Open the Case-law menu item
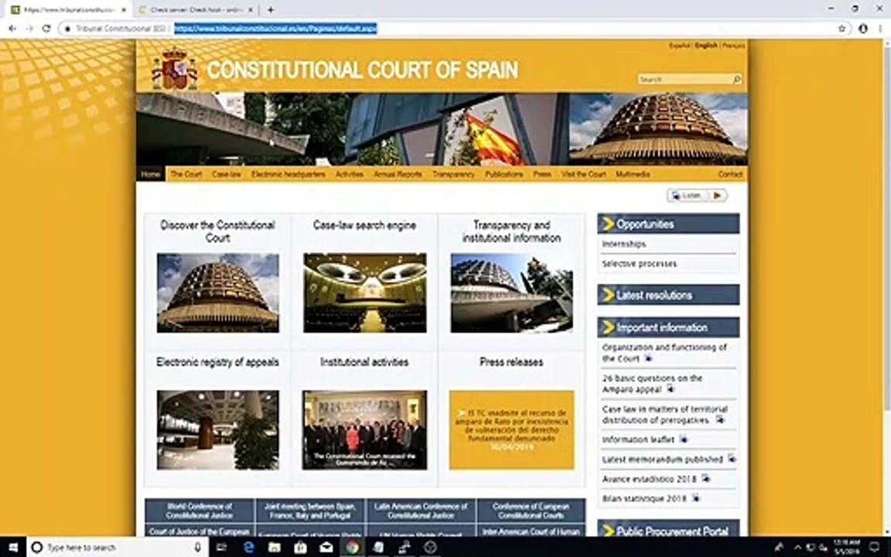 pos(226,175)
